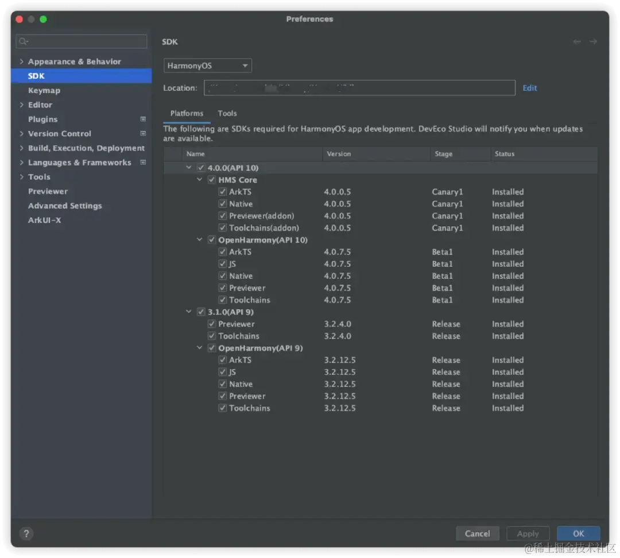Select the Previewer 3.2.4.0 row text
The width and height of the screenshot is (620, 558).
pos(237,324)
